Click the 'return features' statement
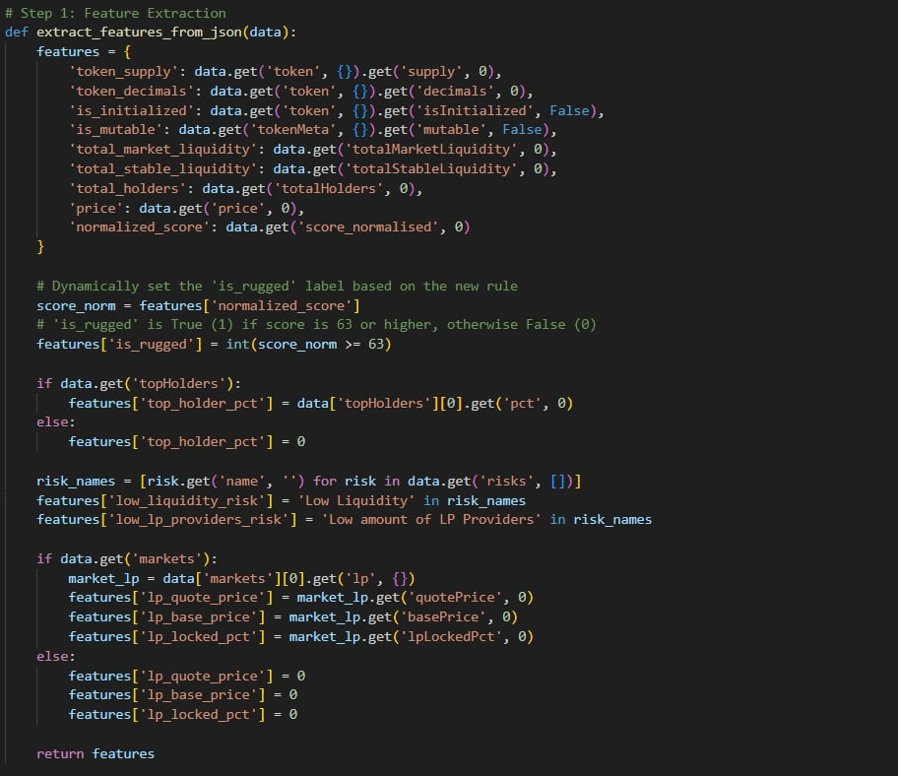The width and height of the screenshot is (898, 776). pyautogui.click(x=96, y=753)
